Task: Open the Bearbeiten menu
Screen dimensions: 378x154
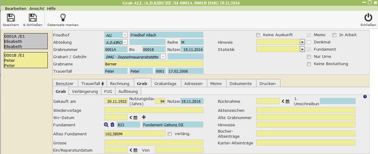Action: click(x=16, y=9)
